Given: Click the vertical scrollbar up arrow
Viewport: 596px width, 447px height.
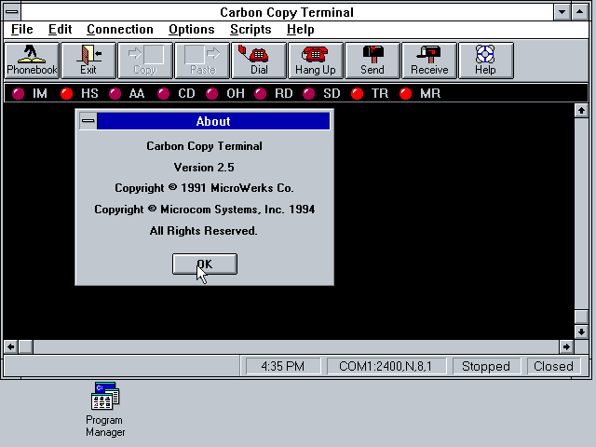Looking at the screenshot, I should click(x=581, y=111).
